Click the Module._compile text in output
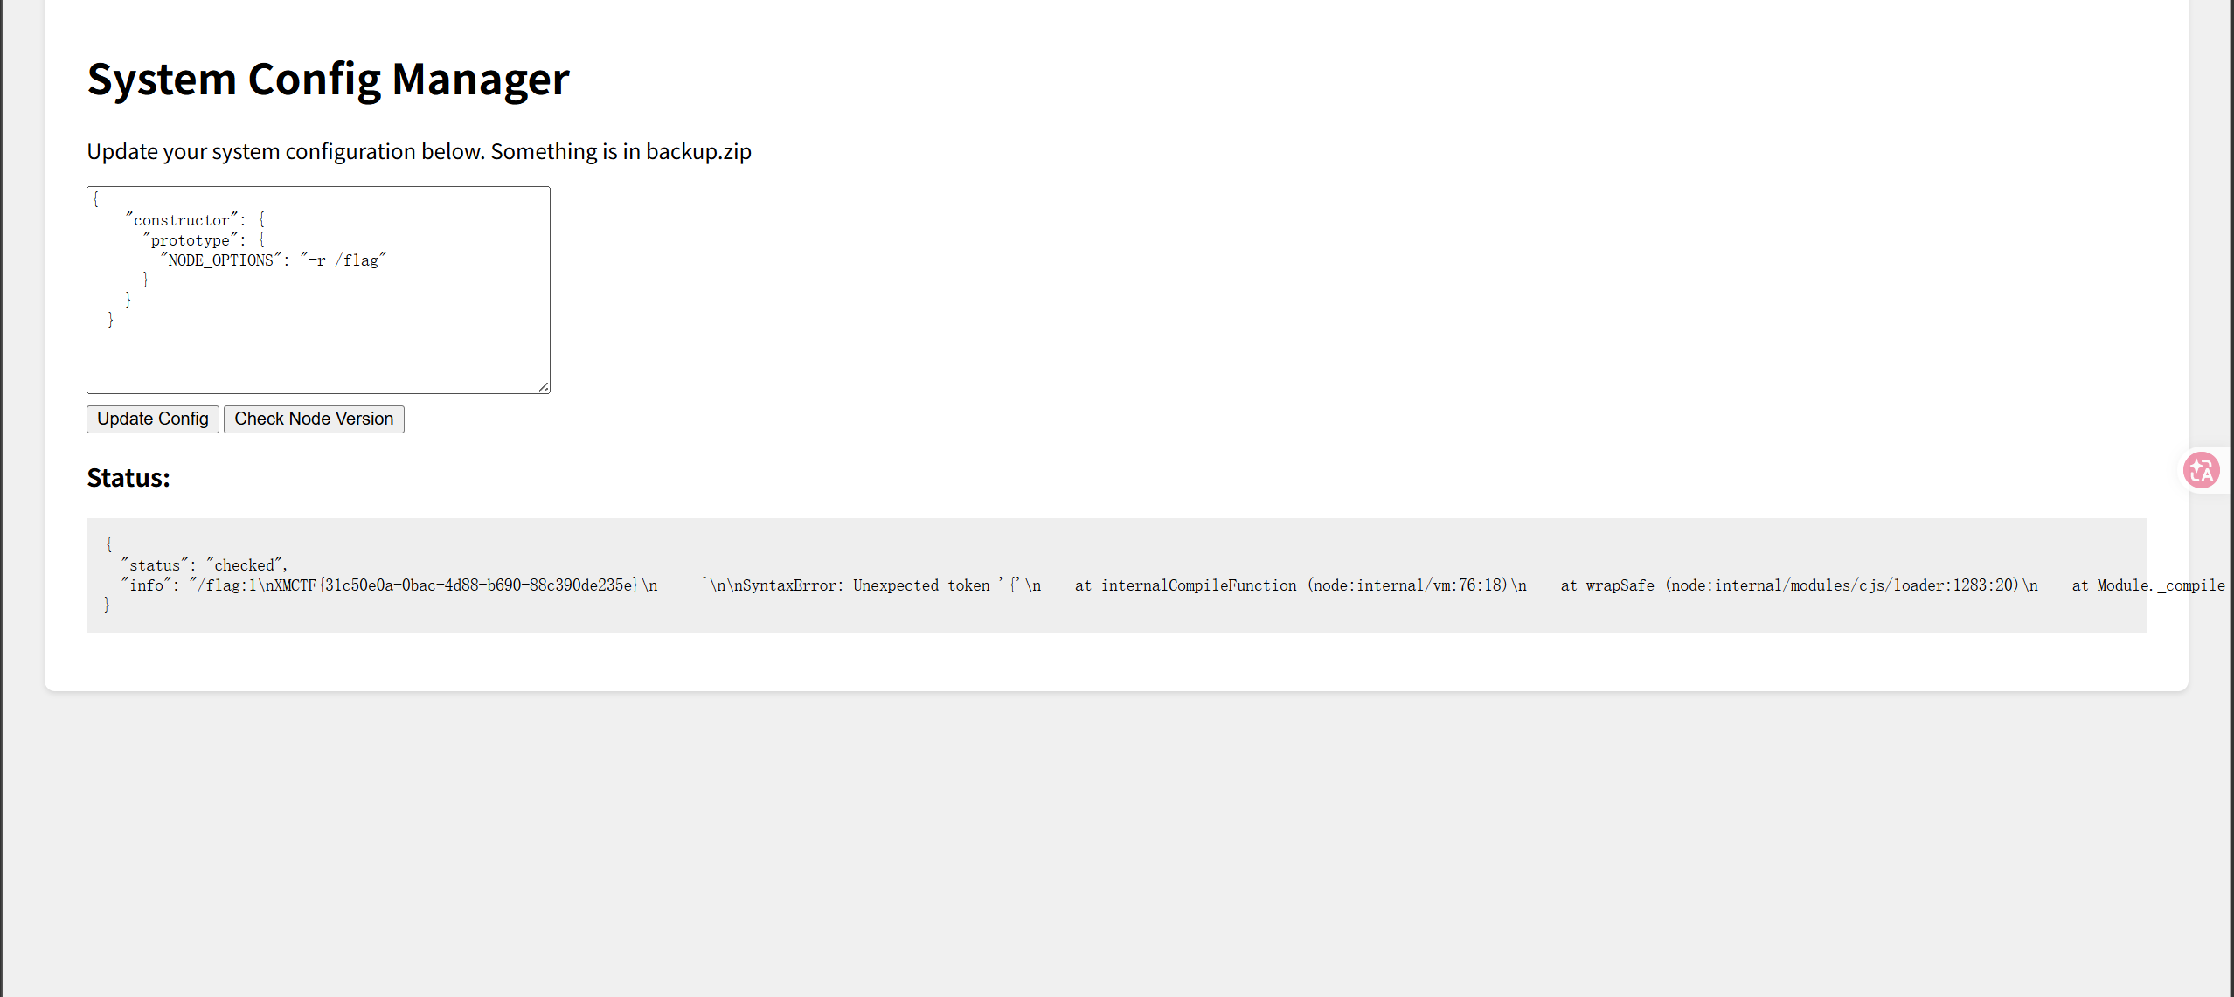This screenshot has width=2234, height=997. pyautogui.click(x=2161, y=585)
